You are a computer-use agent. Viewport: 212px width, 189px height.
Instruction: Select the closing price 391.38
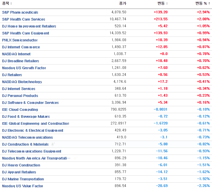[x=120, y=165]
